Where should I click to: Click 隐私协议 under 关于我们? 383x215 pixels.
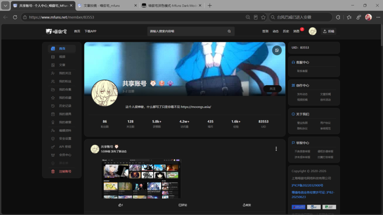coord(302,128)
